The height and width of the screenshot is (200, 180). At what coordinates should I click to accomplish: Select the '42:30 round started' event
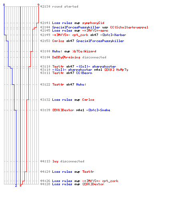[59, 6]
